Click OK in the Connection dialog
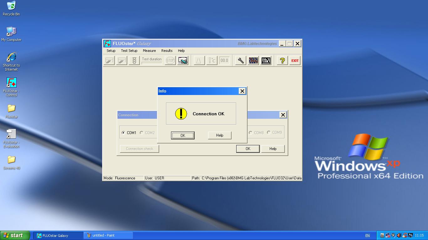The height and width of the screenshot is (240, 428). [248, 149]
